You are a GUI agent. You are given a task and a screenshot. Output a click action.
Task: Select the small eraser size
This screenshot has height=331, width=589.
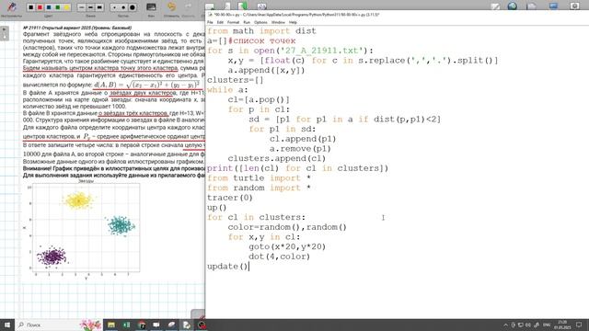[x=114, y=7]
